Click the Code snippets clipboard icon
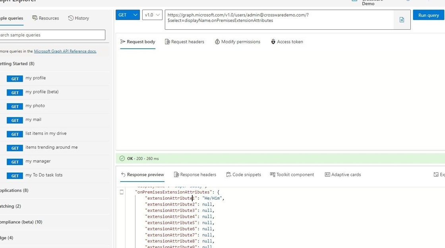Screen dimensions: 445x248 [x=228, y=175]
